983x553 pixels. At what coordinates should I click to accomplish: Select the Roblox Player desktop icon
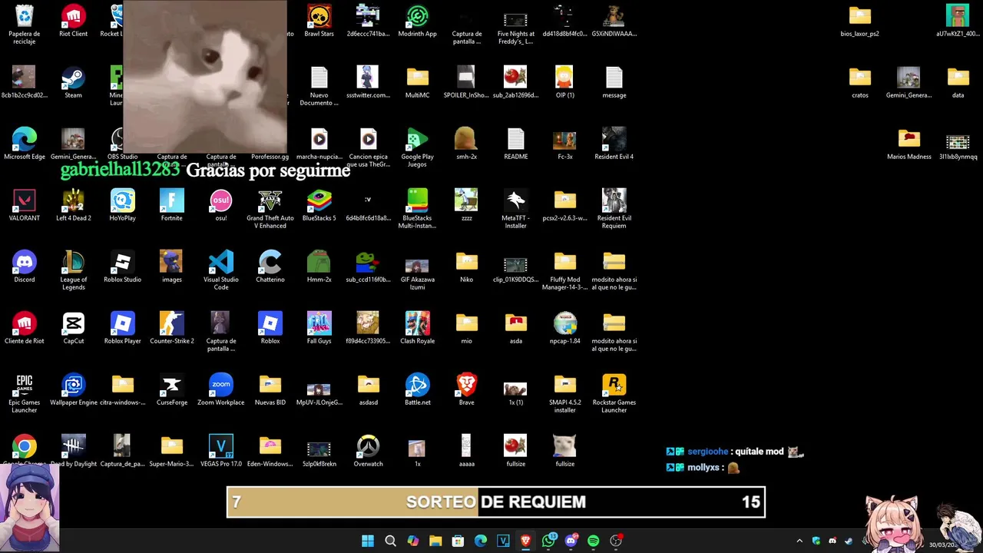(x=123, y=328)
